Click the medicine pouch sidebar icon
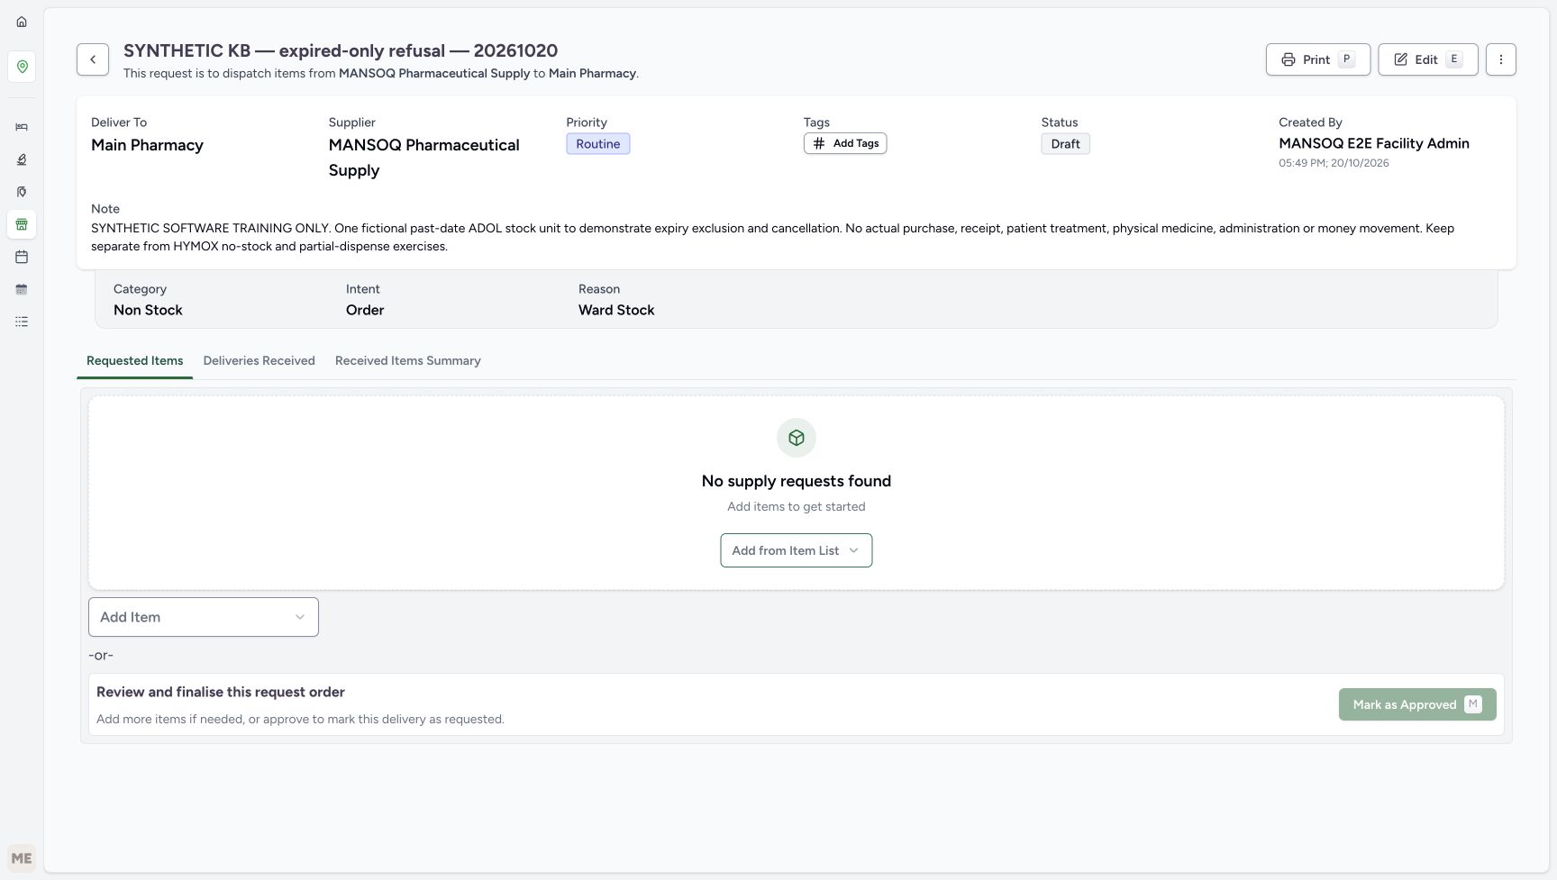 coord(22,192)
